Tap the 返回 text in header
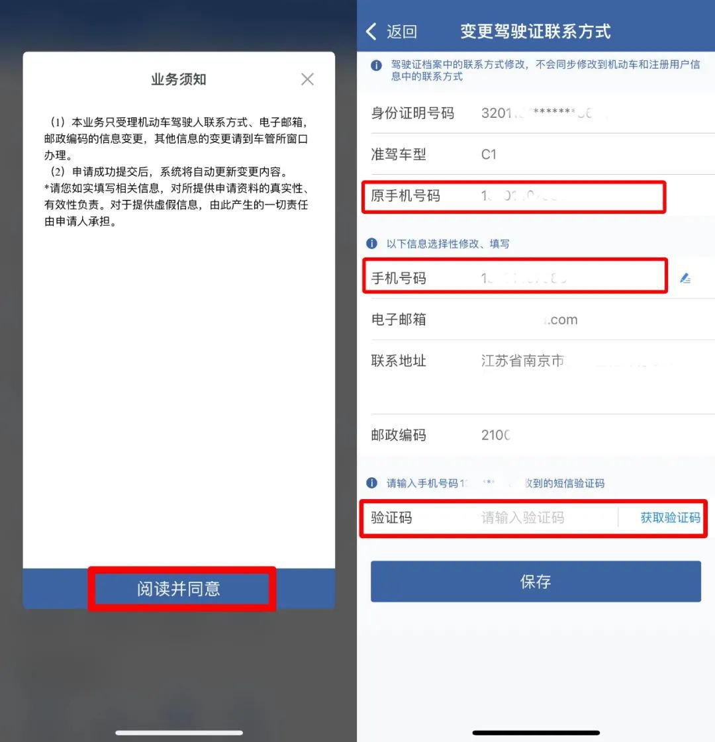The height and width of the screenshot is (742, 715). click(x=402, y=31)
